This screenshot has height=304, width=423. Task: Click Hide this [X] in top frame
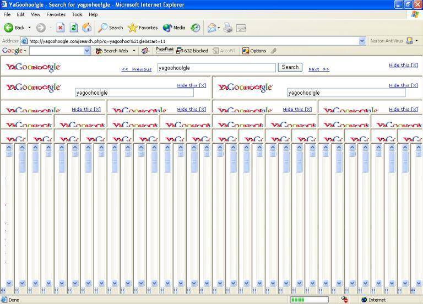403,65
